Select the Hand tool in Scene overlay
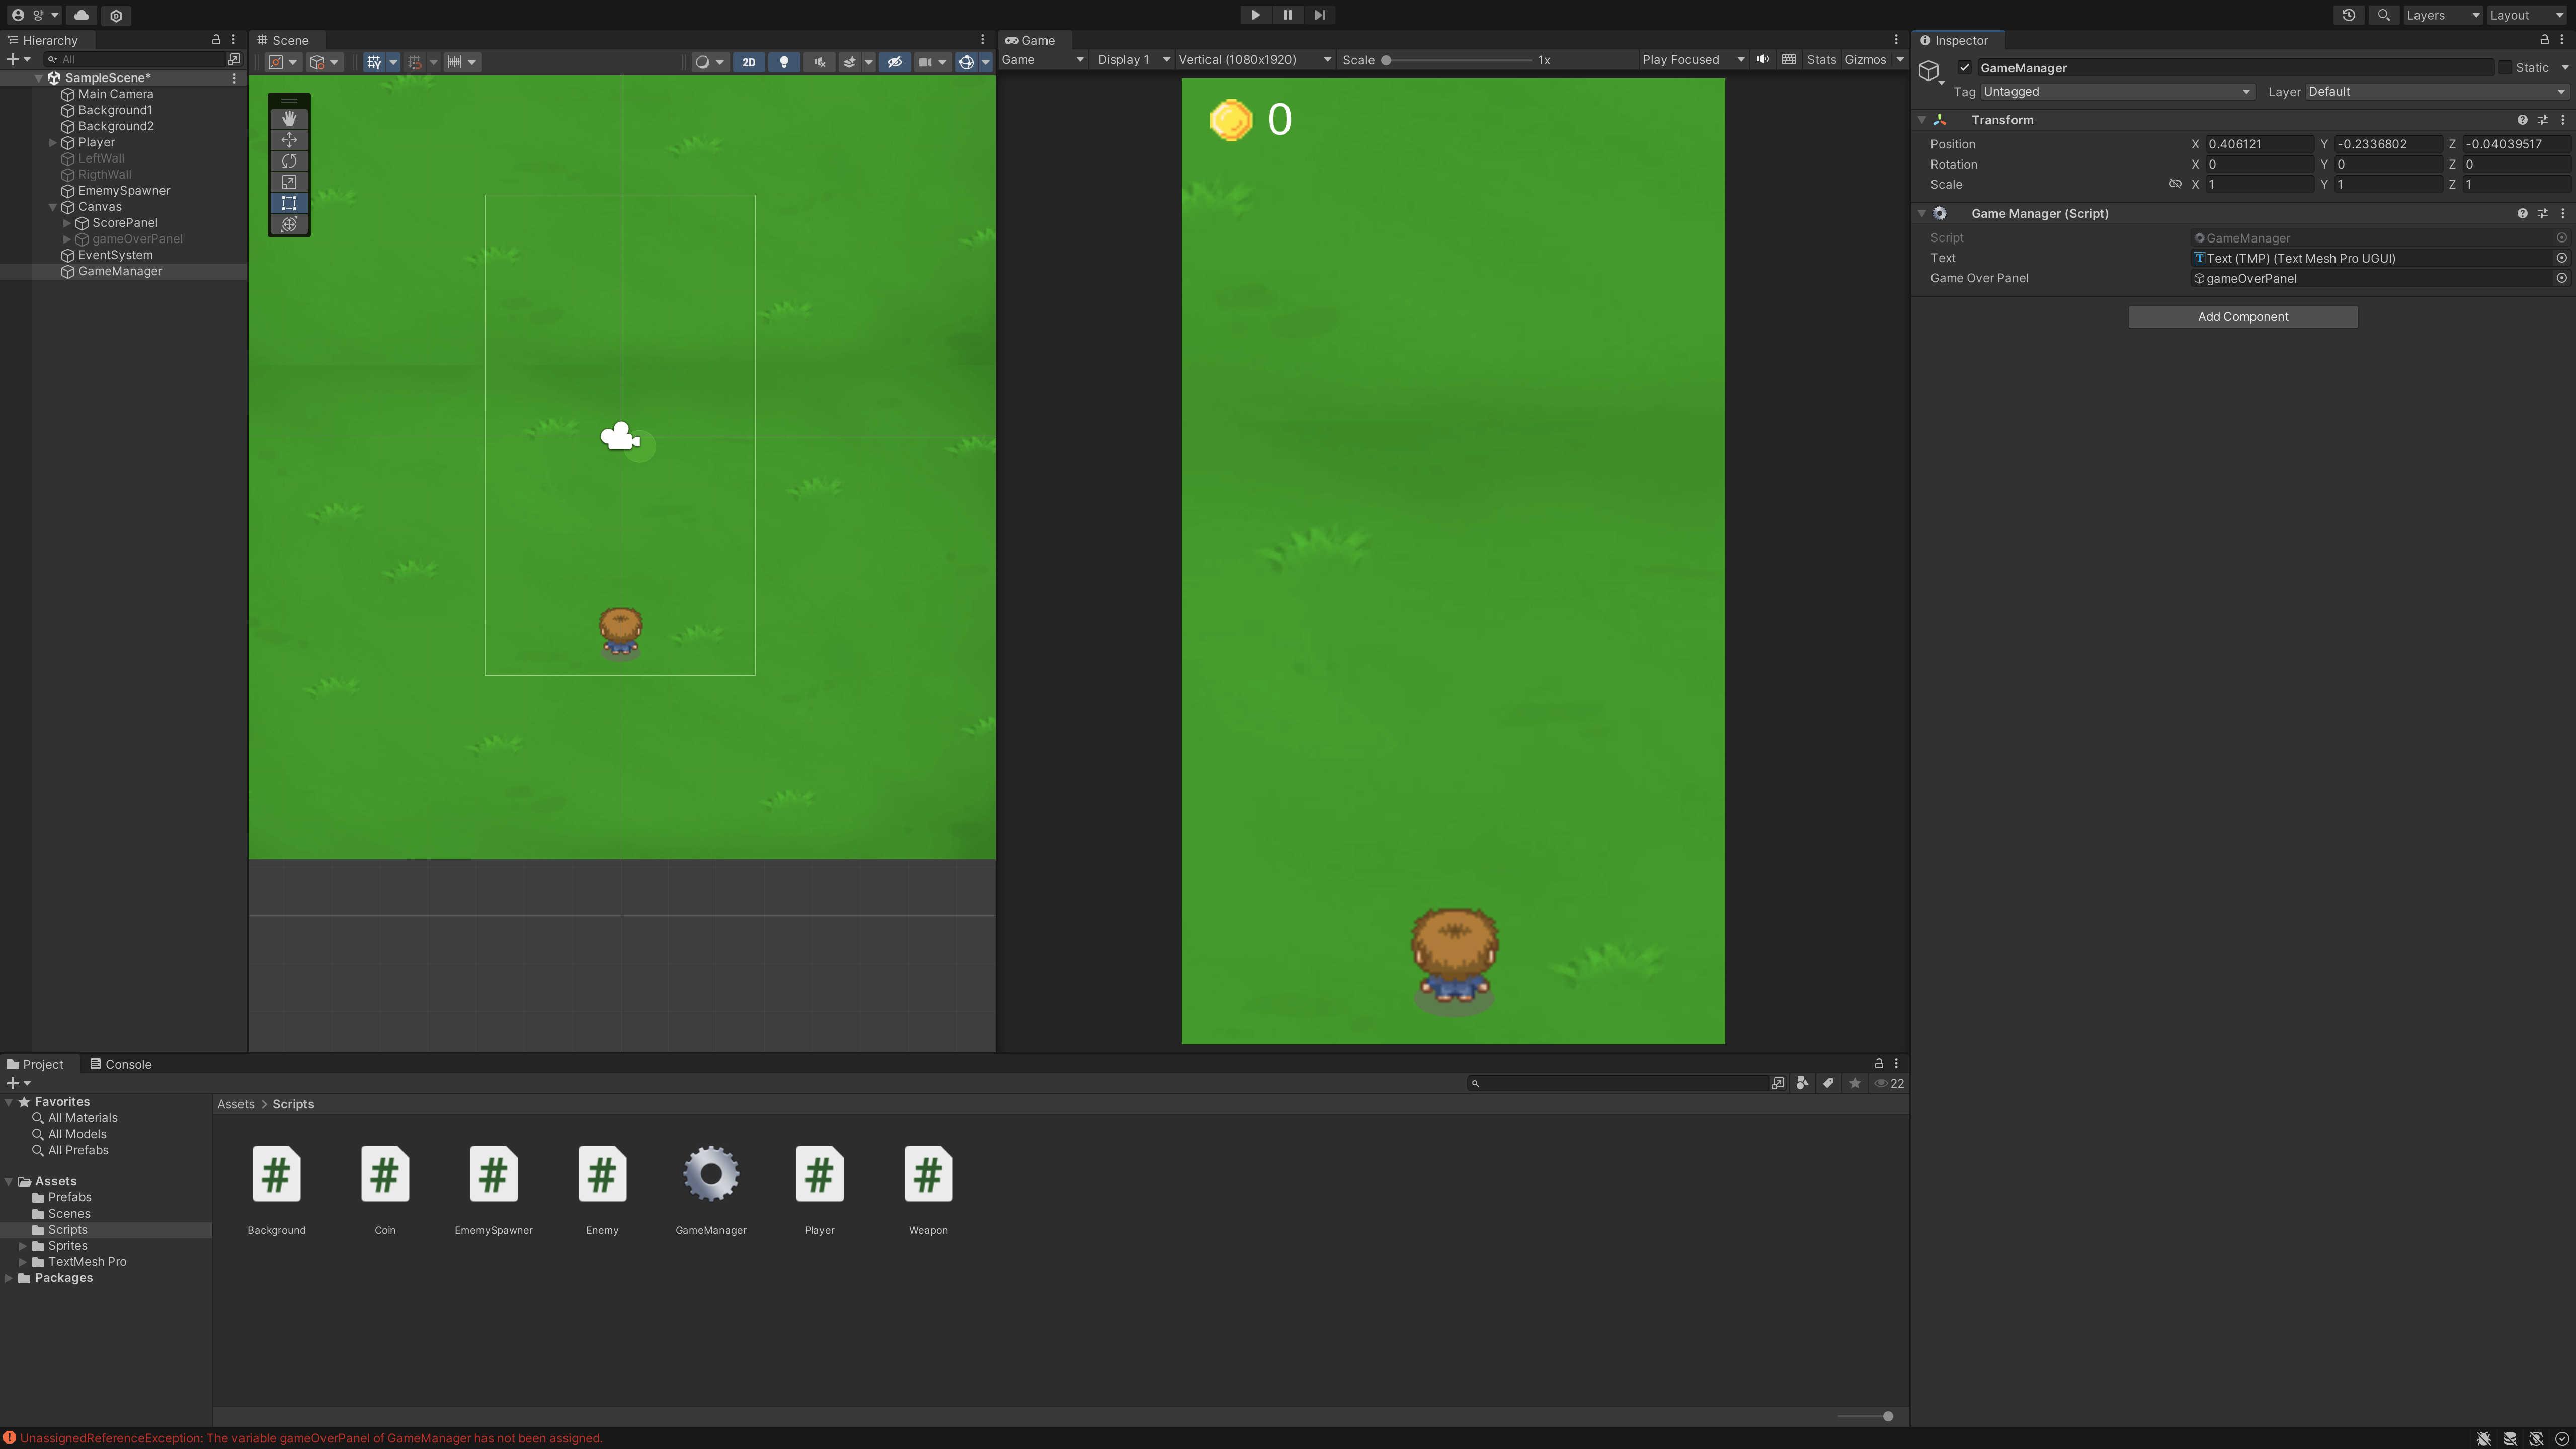 coord(289,118)
